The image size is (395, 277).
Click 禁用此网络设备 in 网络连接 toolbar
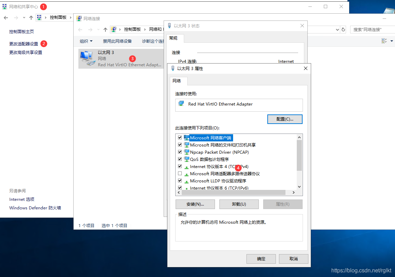coord(117,41)
